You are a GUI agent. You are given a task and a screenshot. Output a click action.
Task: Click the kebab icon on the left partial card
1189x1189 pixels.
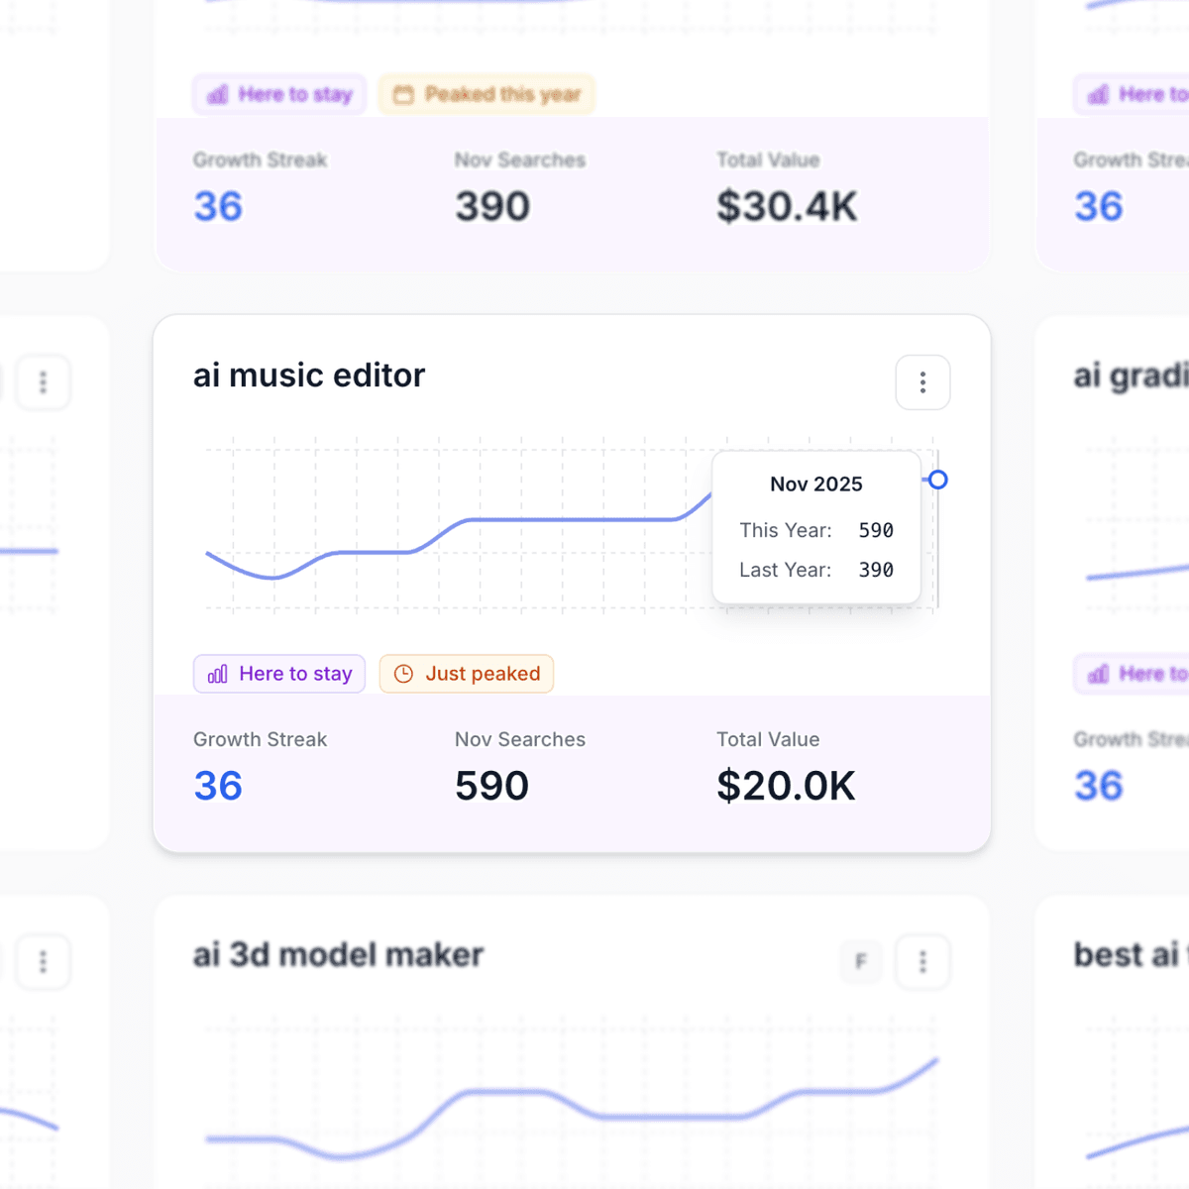pos(44,382)
